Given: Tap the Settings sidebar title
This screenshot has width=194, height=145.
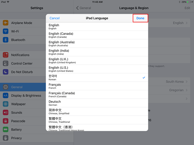Looking at the screenshot, I should click(x=37, y=8).
